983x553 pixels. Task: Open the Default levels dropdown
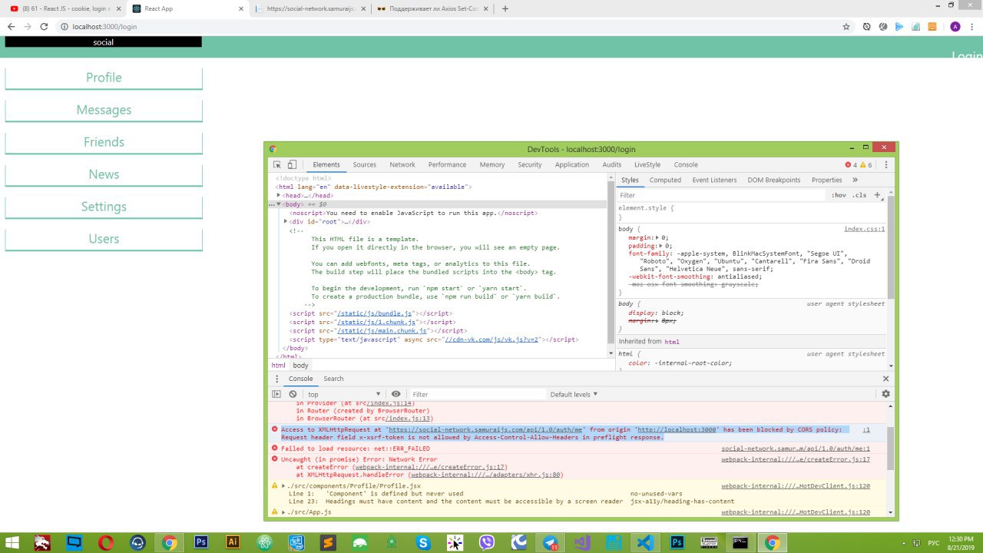click(x=573, y=394)
